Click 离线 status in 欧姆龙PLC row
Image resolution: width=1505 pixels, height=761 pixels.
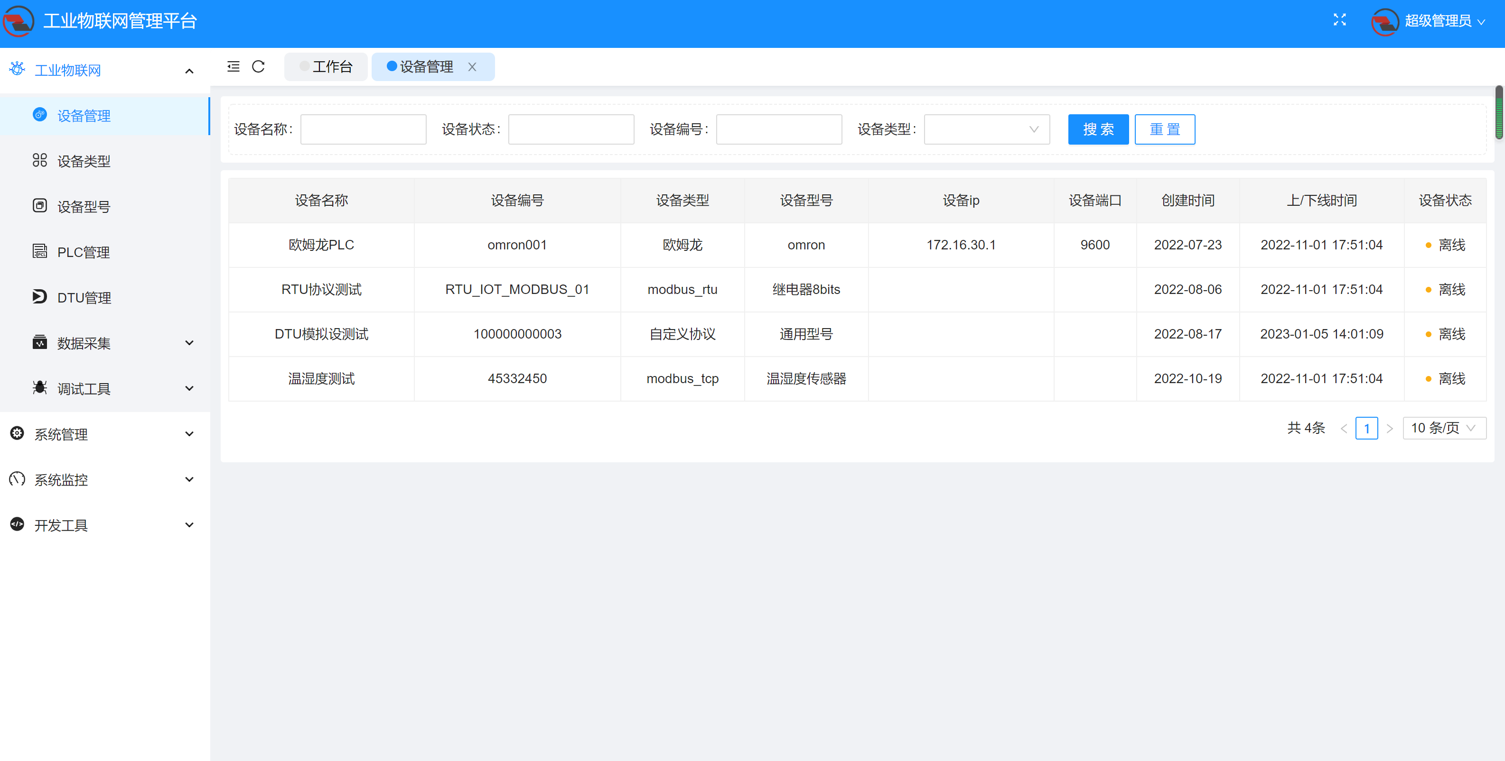coord(1445,245)
